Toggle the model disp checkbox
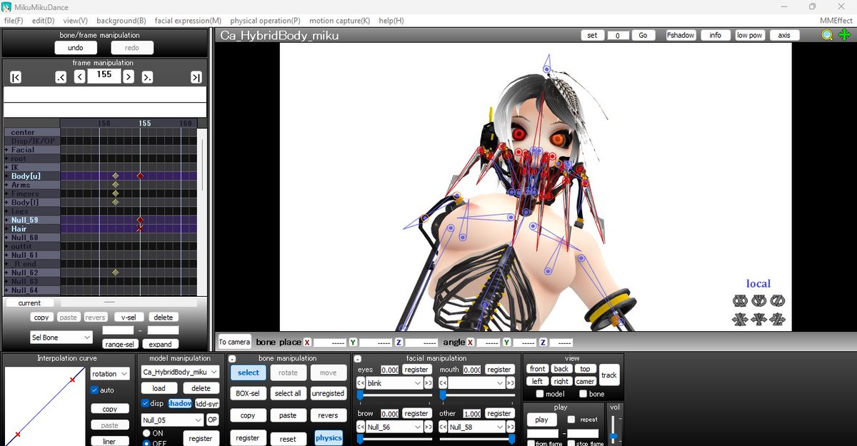This screenshot has width=857, height=446. [x=146, y=403]
